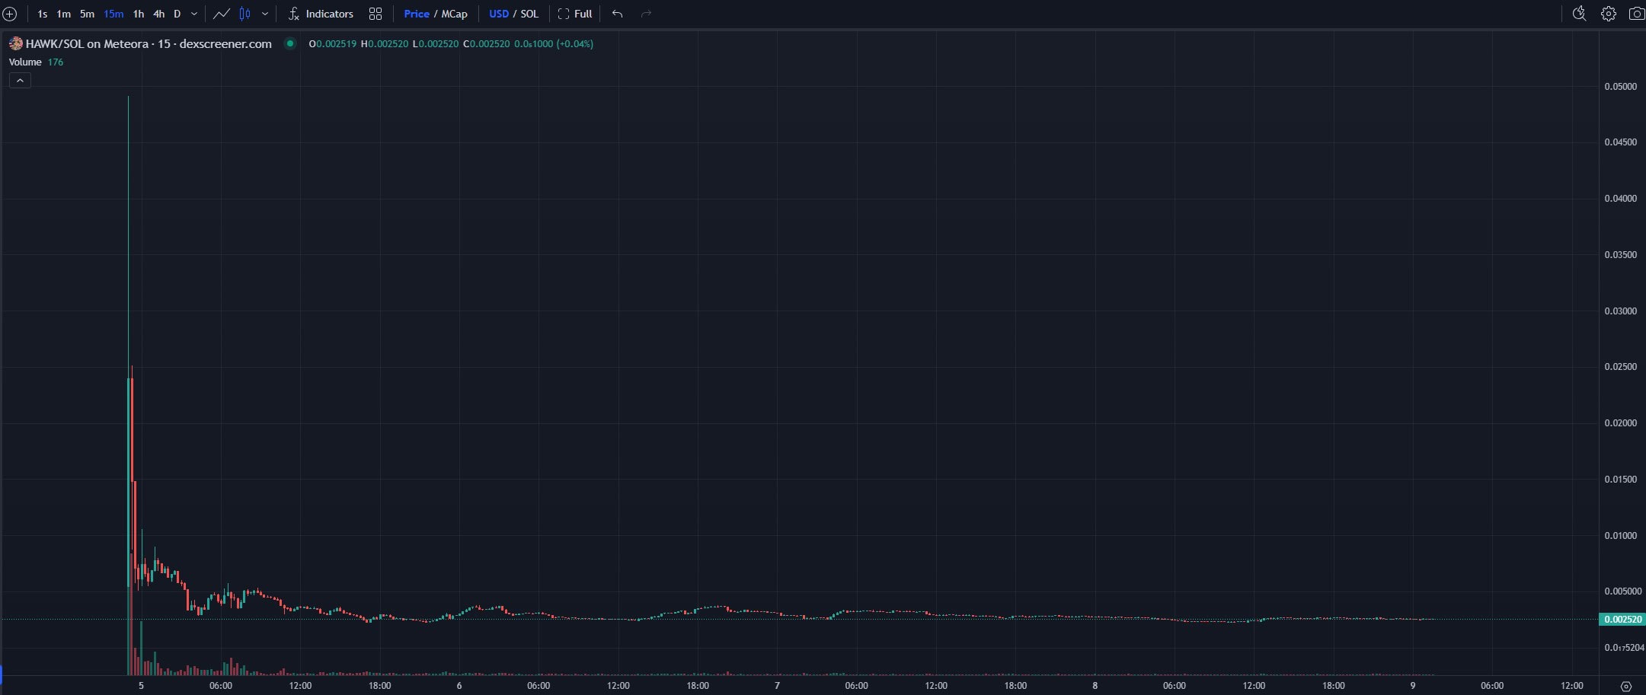
Task: Select the 1h timeframe
Action: 139,14
